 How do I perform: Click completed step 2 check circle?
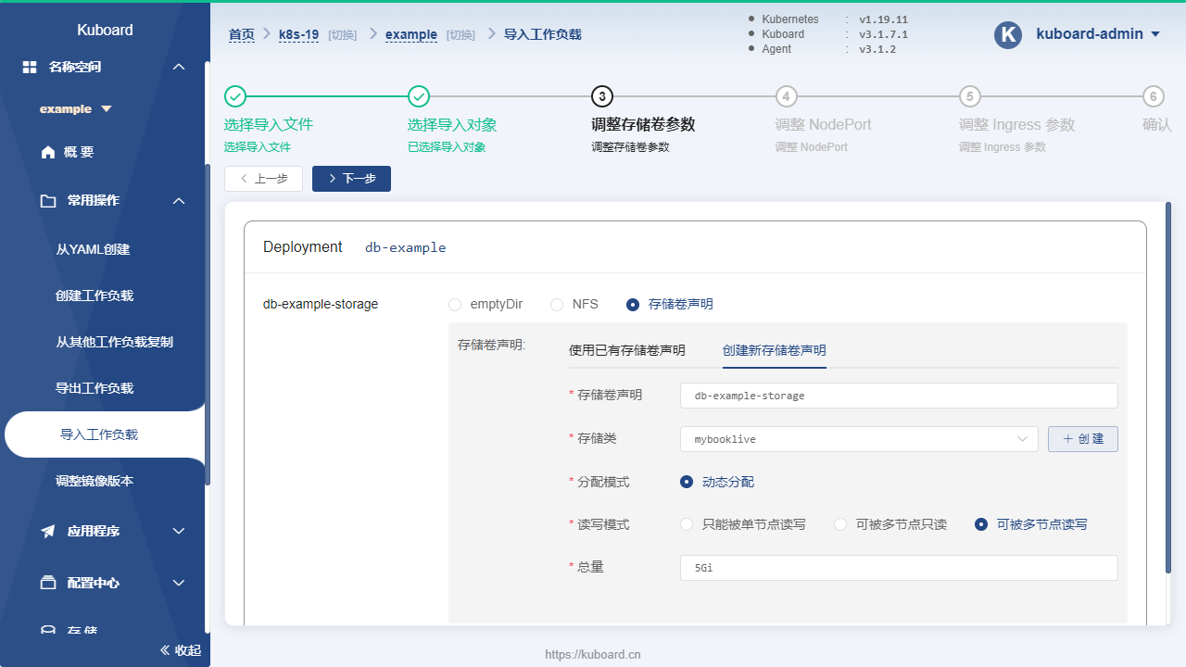tap(419, 96)
